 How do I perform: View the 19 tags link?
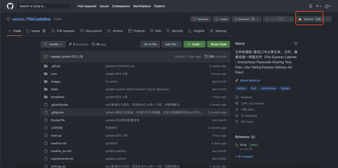[x=99, y=44]
